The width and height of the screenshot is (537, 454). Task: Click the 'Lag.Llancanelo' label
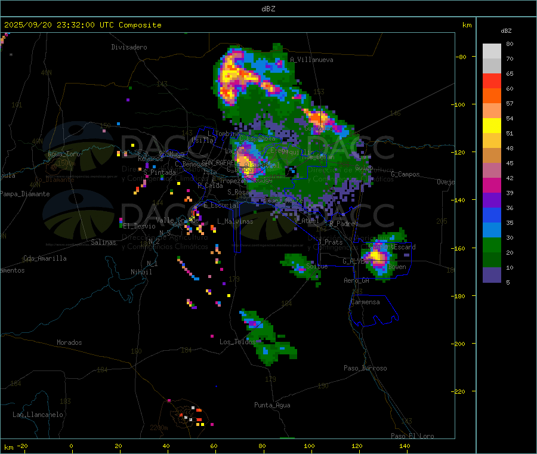pyautogui.click(x=38, y=415)
